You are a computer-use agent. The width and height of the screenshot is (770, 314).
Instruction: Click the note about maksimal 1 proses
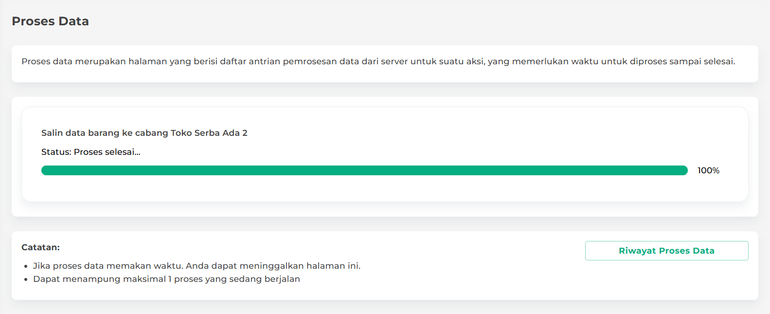166,279
